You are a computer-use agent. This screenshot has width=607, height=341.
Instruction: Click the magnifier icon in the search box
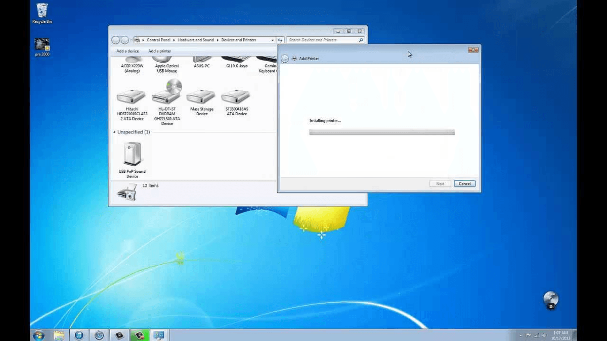click(361, 40)
